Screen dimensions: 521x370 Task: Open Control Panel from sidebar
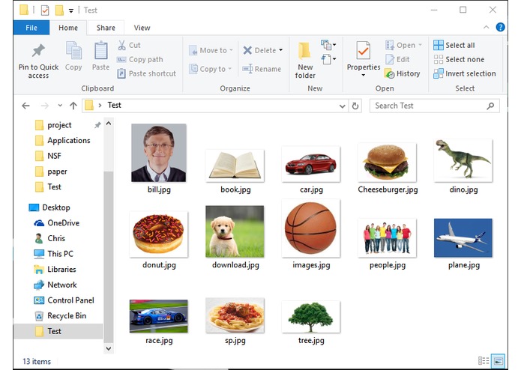(64, 300)
